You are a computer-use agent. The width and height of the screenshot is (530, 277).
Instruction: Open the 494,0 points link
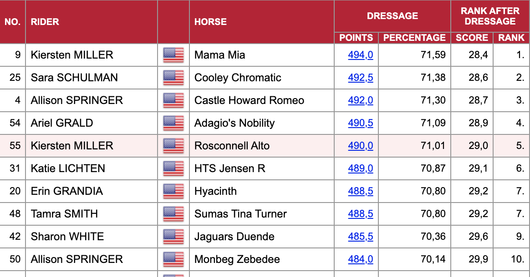pos(361,55)
